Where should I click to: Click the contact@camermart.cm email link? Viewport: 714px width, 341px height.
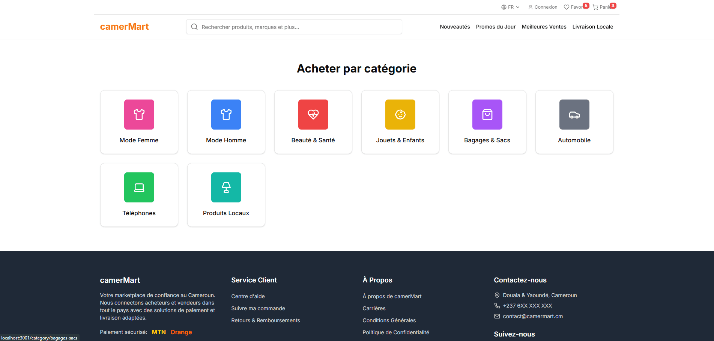[532, 316]
